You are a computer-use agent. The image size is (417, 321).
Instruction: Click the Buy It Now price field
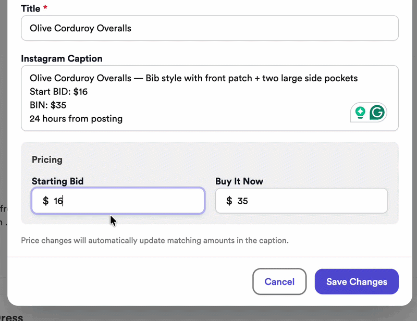click(301, 201)
